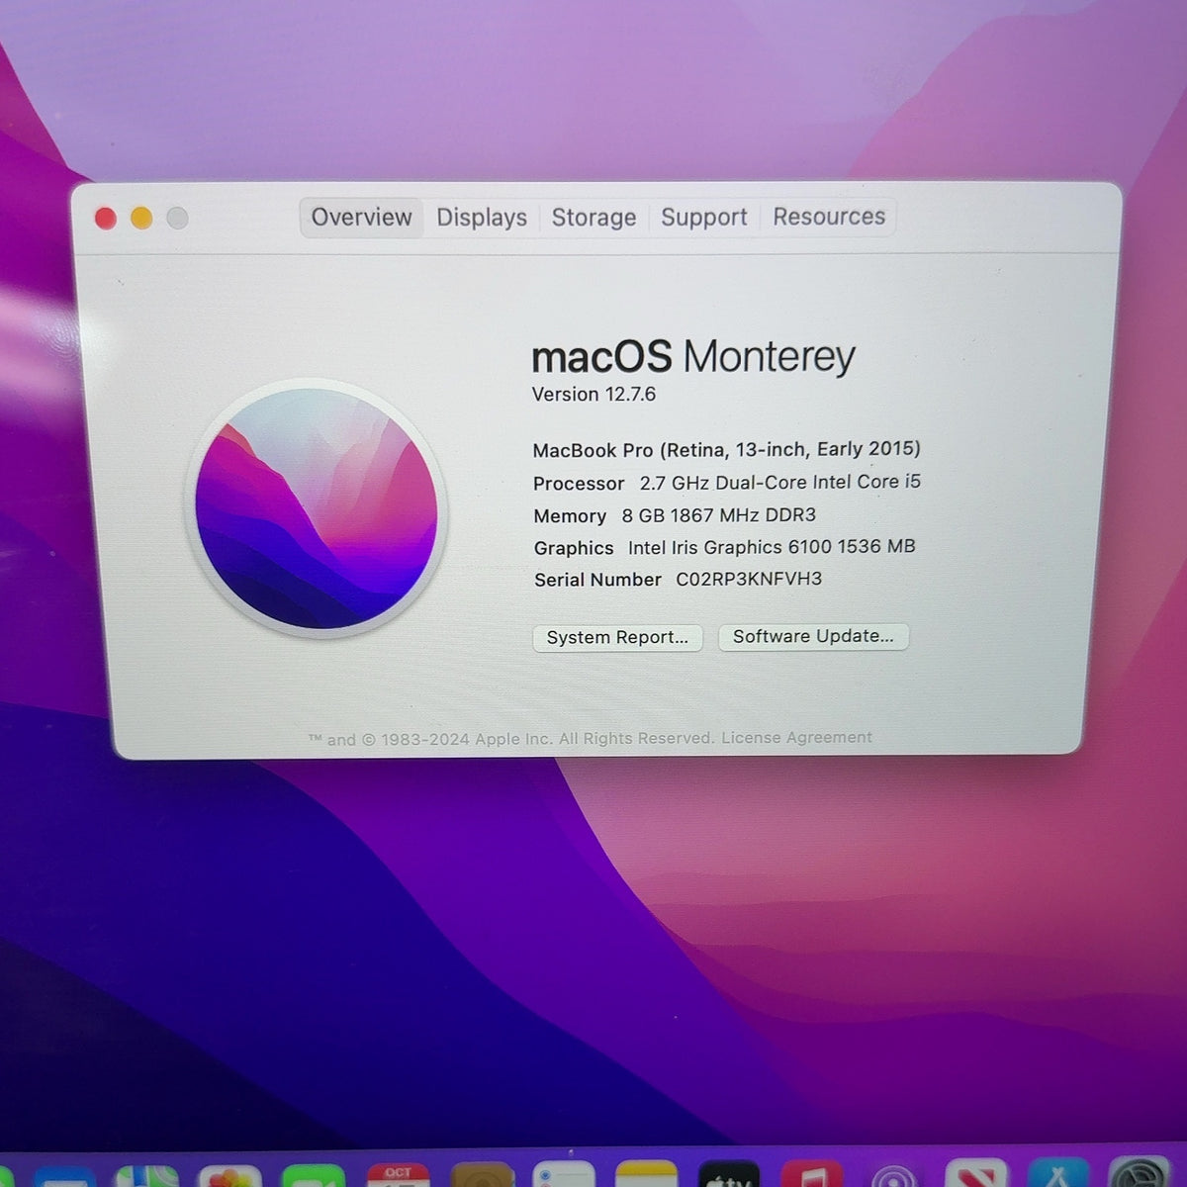The height and width of the screenshot is (1187, 1187).
Task: Launch FaceTime from the Dock
Action: [314, 1175]
